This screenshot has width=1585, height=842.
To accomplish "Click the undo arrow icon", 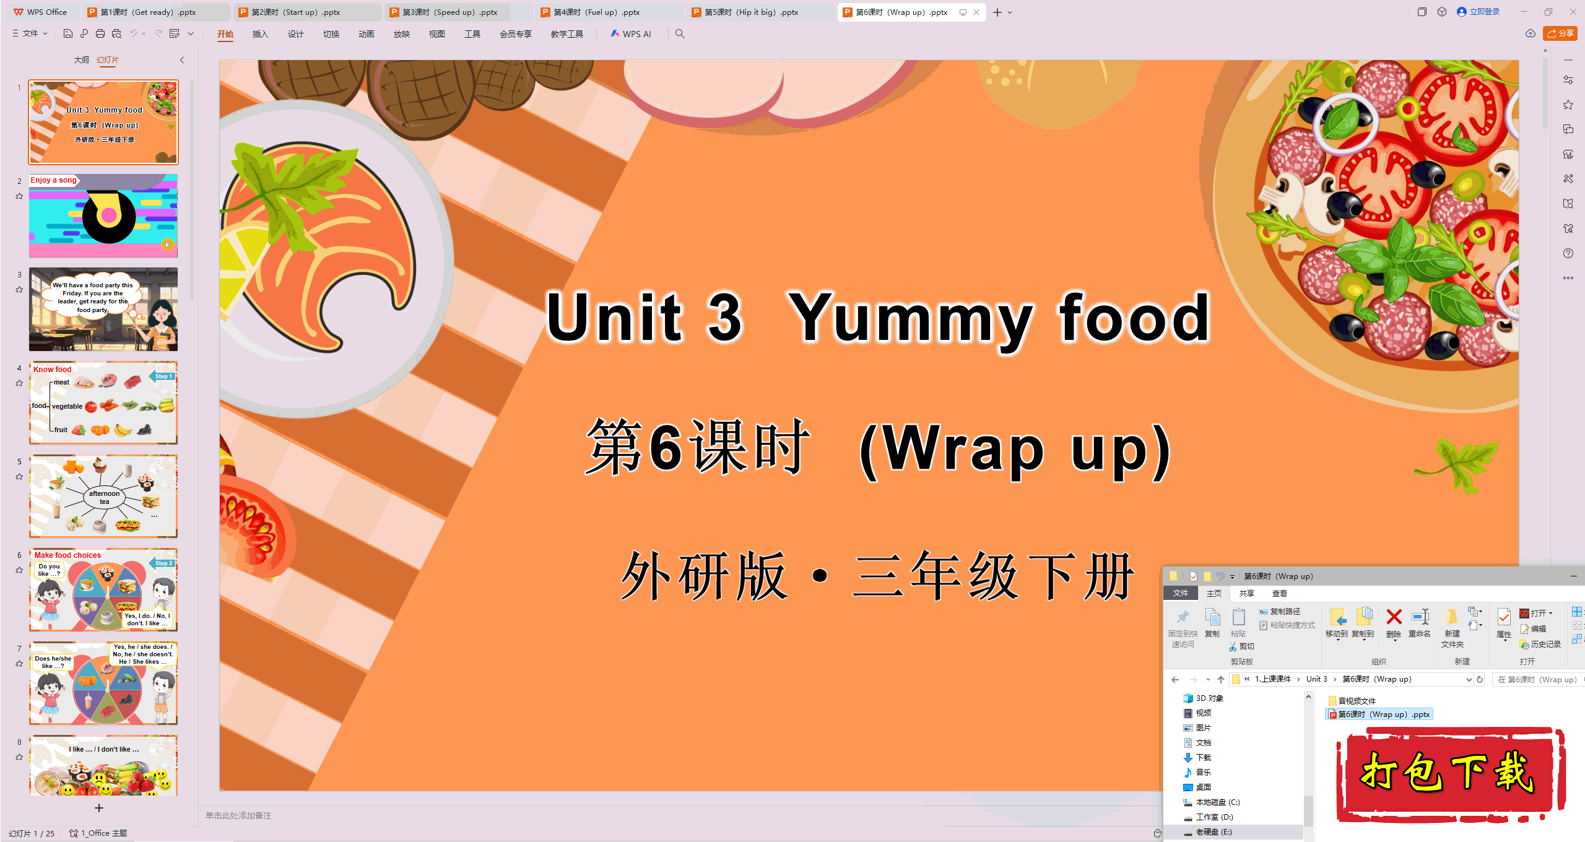I will (133, 33).
